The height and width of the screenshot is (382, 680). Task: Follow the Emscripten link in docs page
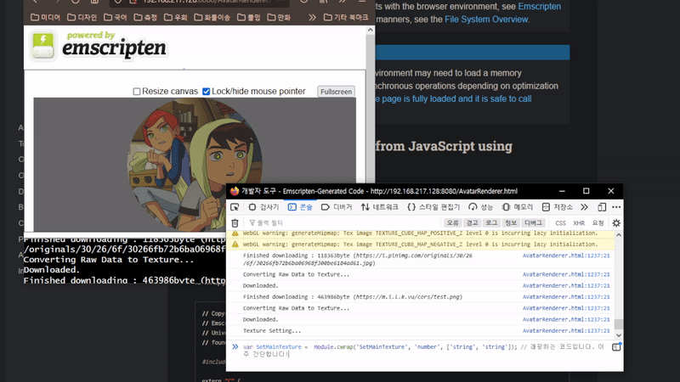[539, 7]
